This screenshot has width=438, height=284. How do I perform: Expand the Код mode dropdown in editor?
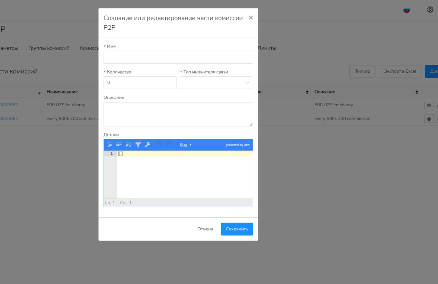click(185, 145)
